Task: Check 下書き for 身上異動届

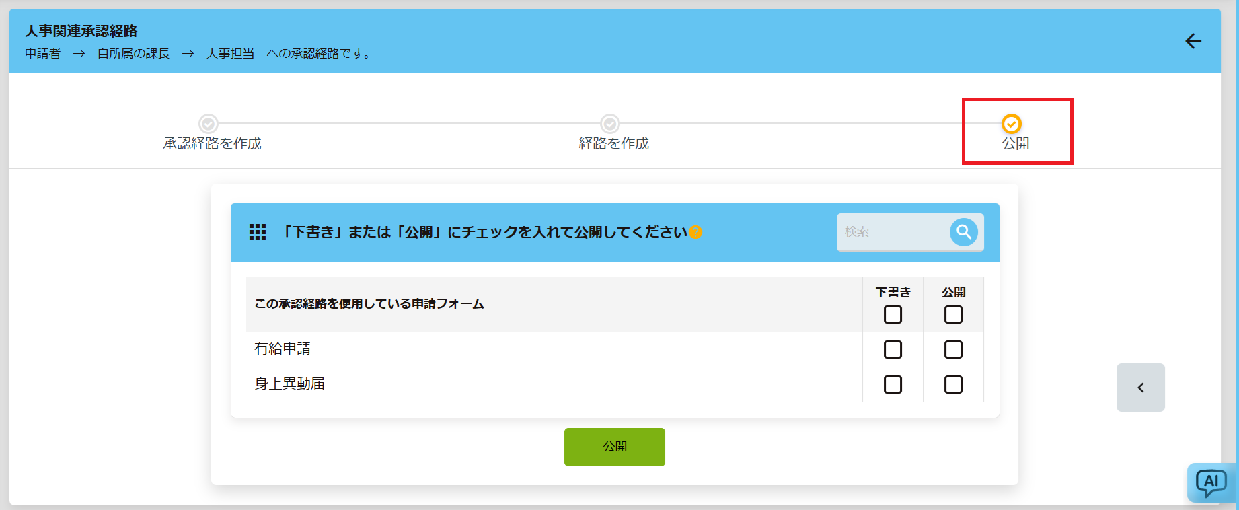Action: tap(893, 385)
